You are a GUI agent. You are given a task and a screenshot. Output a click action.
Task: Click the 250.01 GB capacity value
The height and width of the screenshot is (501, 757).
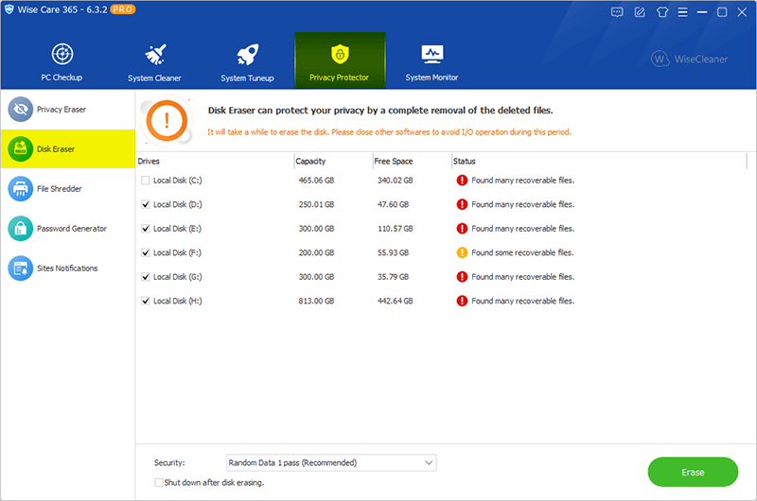click(316, 204)
